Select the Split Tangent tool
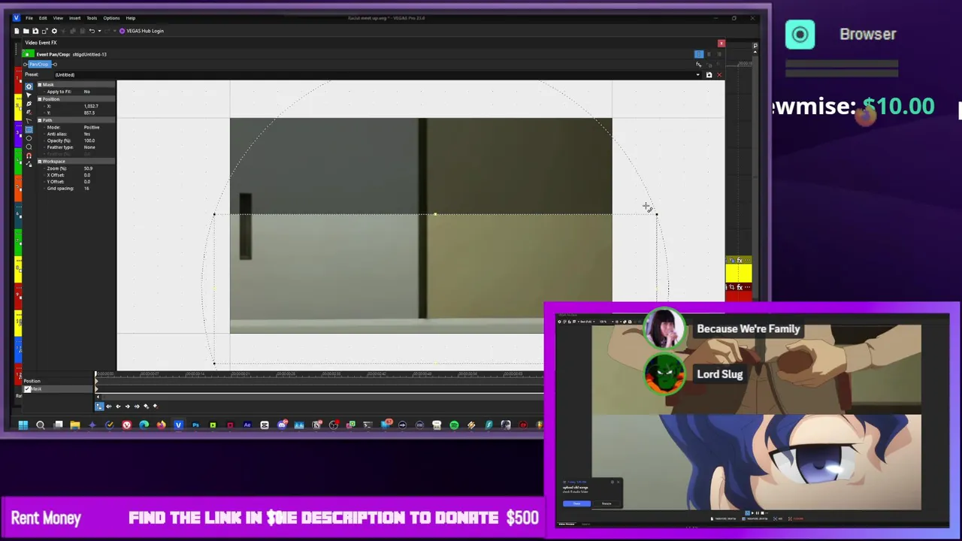Screen dimensions: 962x541 [29, 120]
